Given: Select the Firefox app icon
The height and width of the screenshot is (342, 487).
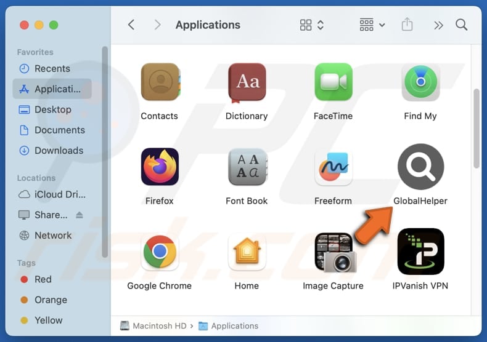Looking at the screenshot, I should click(160, 167).
